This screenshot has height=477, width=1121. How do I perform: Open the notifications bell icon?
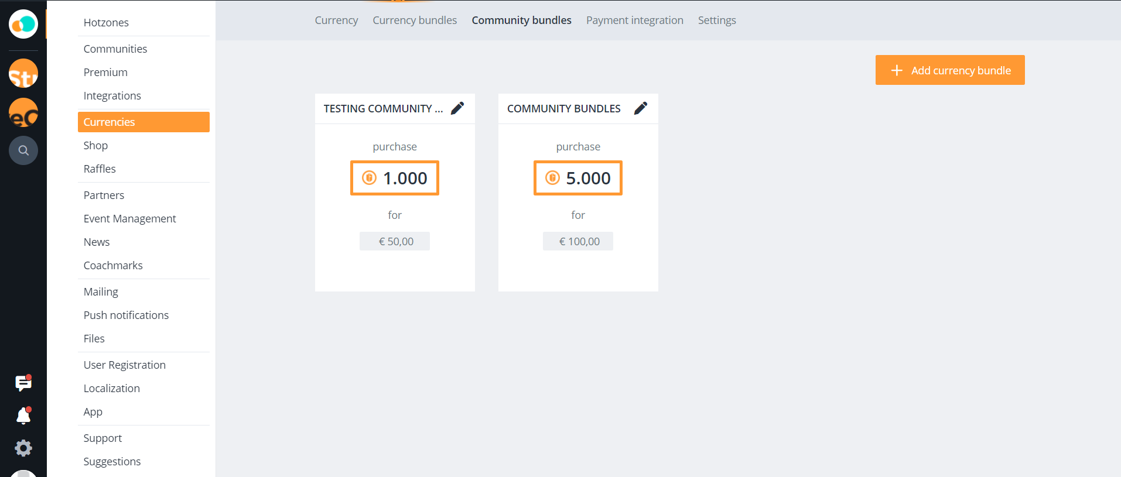point(23,416)
